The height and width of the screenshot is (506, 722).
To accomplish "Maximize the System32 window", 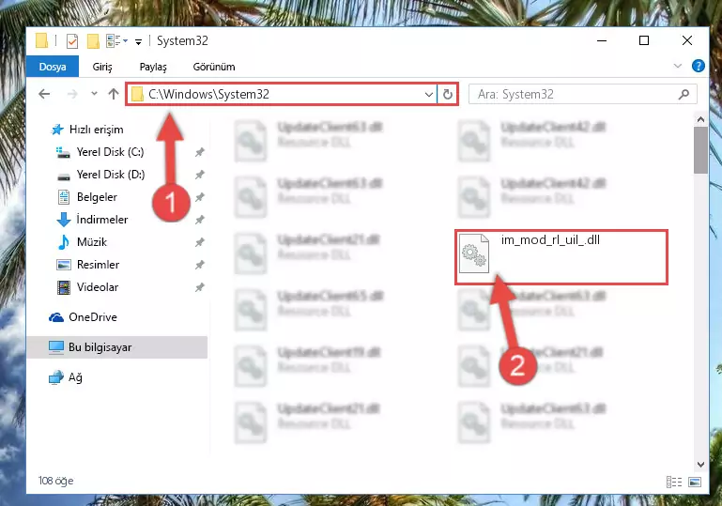I will (x=644, y=40).
